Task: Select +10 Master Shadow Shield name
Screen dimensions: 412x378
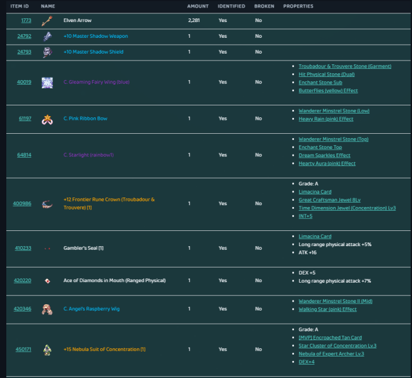Action: (93, 52)
